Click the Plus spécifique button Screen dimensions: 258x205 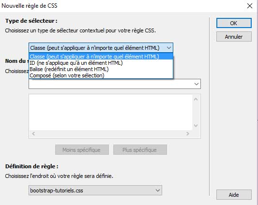click(x=140, y=150)
